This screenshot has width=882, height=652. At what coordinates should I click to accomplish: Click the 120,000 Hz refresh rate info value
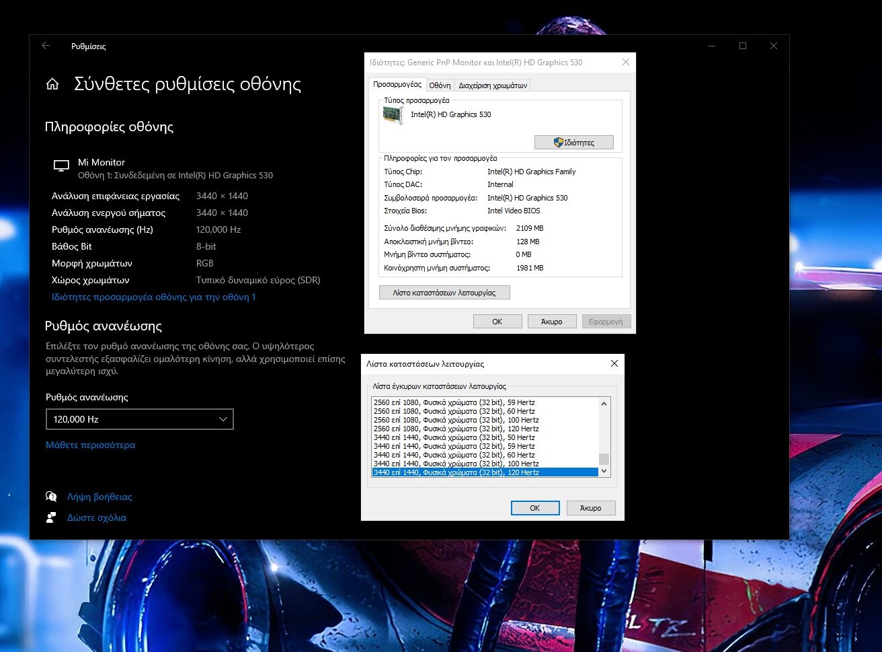coord(218,229)
